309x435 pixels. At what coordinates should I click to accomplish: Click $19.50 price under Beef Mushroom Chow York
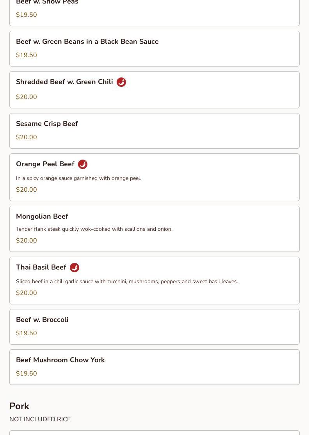pyautogui.click(x=26, y=373)
